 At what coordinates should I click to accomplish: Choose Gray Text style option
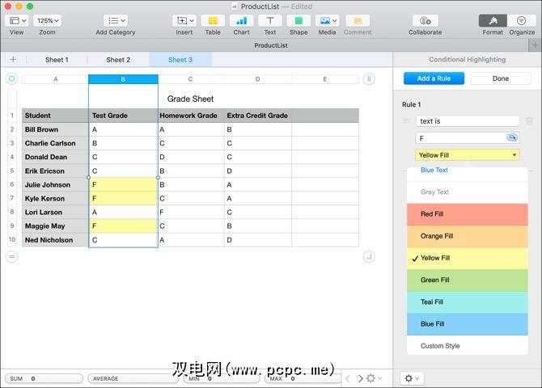pos(468,192)
